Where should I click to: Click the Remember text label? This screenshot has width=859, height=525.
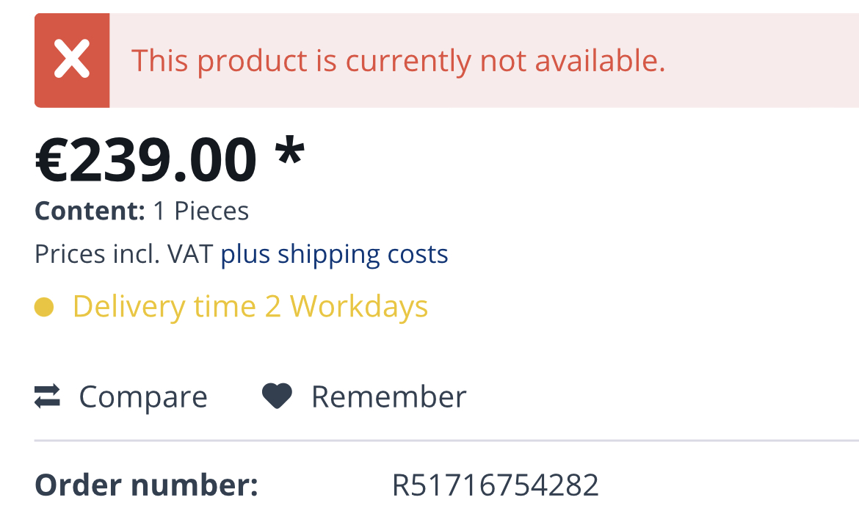pyautogui.click(x=388, y=397)
